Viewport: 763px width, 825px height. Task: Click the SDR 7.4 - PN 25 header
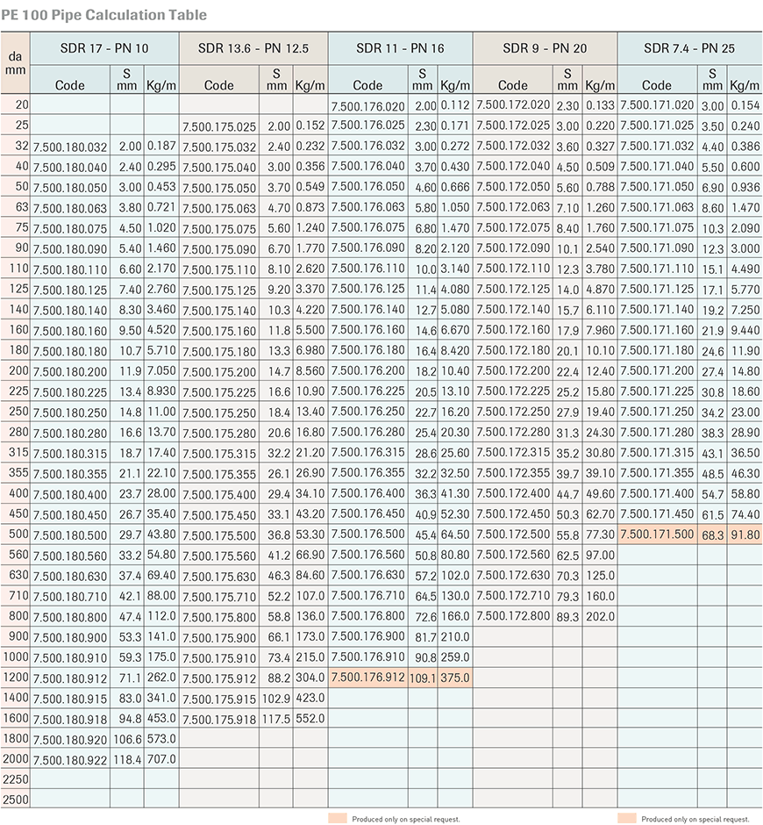pos(689,48)
